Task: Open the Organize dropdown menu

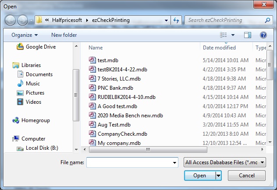Action: [x=25, y=35]
